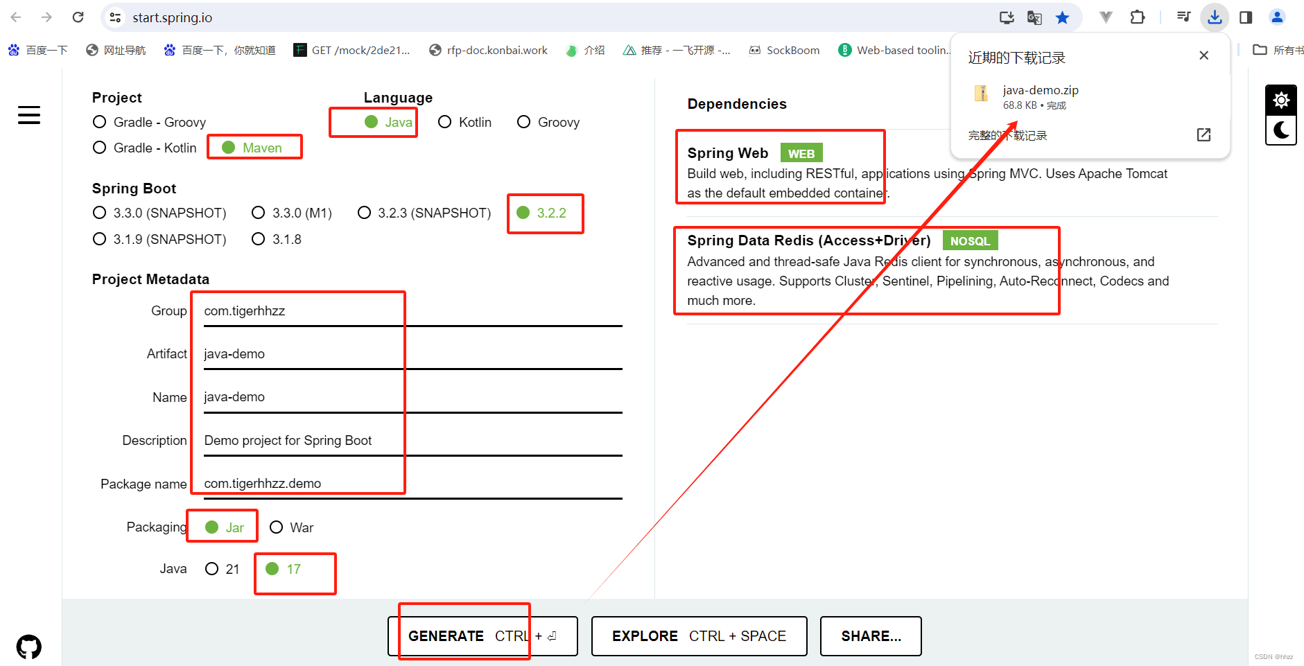Select Gradle - Kotlin project
Image resolution: width=1304 pixels, height=666 pixels.
(145, 148)
